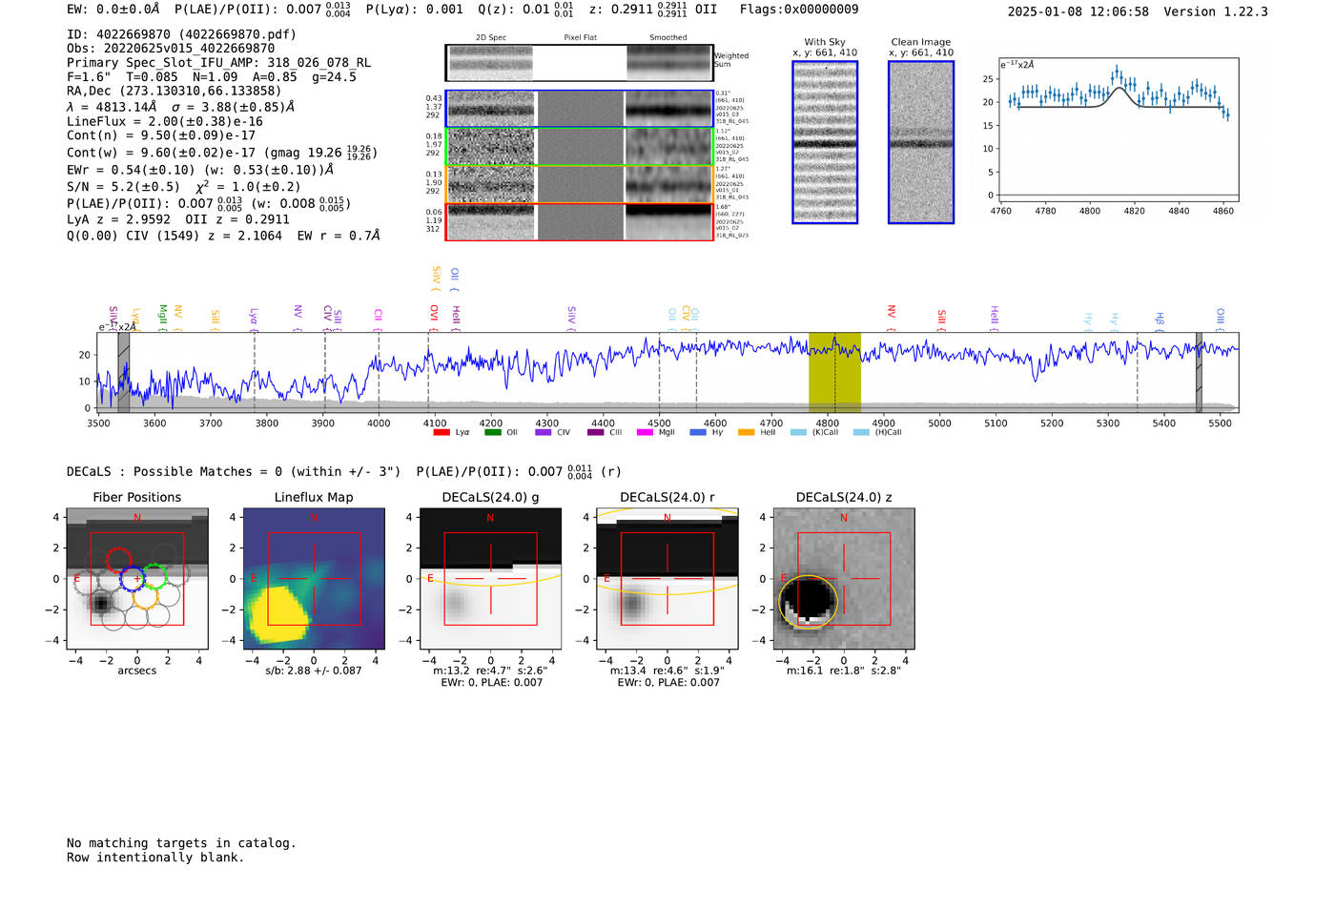Image resolution: width=1335 pixels, height=909 pixels.
Task: Click the With Sky image panel
Action: 825,143
